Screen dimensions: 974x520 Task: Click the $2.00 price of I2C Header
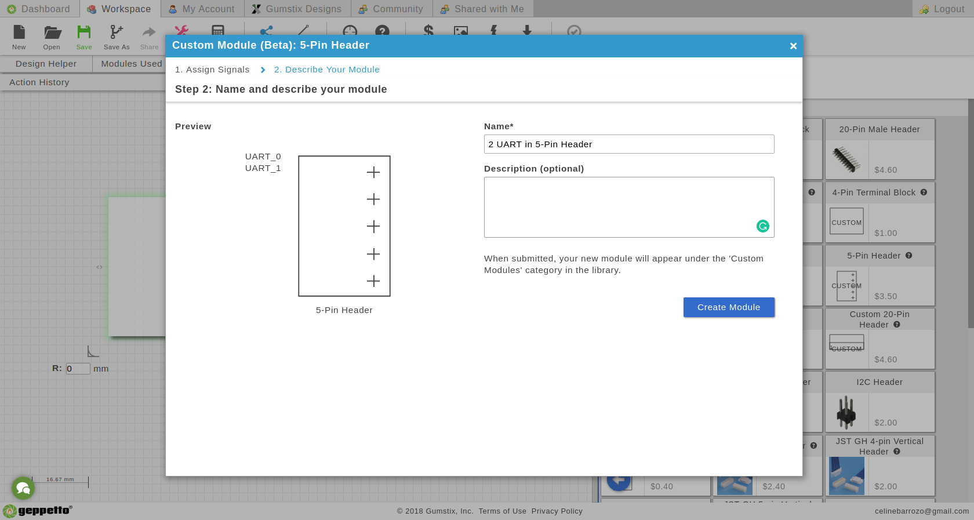click(886, 423)
